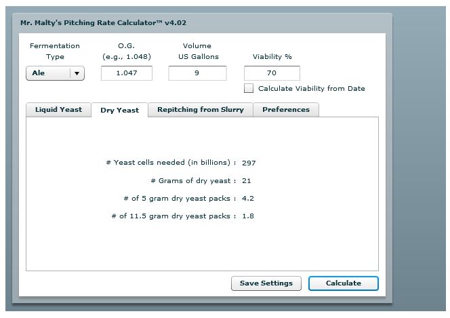
Task: Click the yeast cells needed value 297
Action: [249, 163]
